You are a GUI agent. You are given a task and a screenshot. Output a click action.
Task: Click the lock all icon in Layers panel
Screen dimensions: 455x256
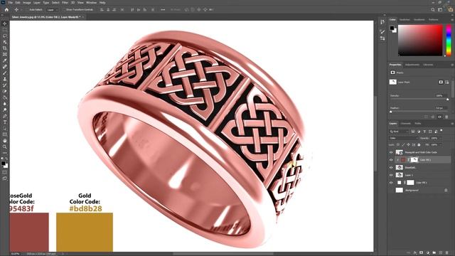(419, 144)
